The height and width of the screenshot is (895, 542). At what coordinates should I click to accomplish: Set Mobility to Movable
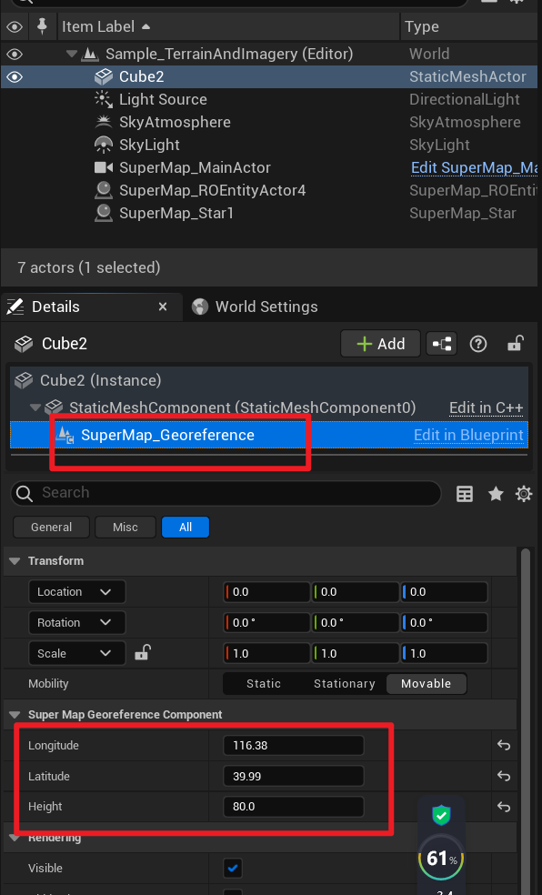click(427, 684)
